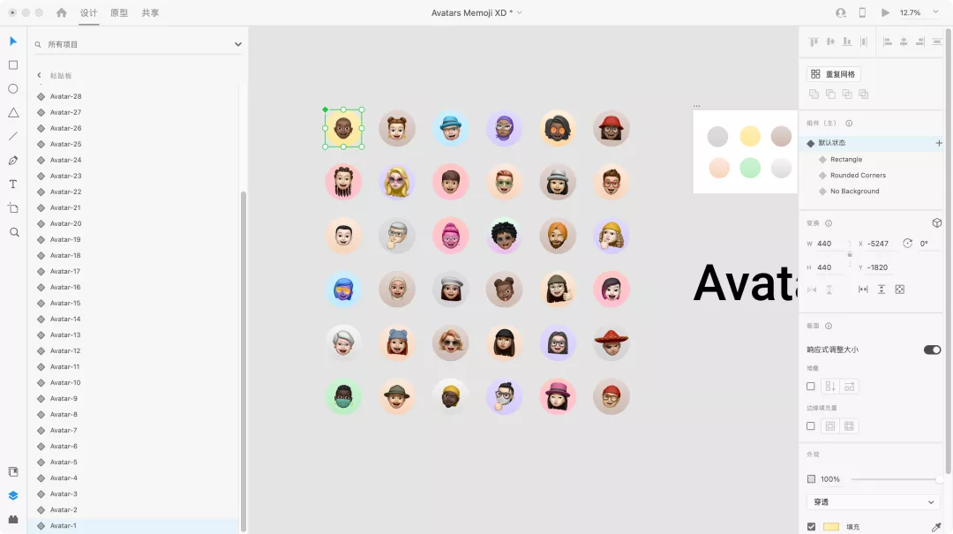
Task: Open the Zoom magnifier tool
Action: [x=13, y=232]
